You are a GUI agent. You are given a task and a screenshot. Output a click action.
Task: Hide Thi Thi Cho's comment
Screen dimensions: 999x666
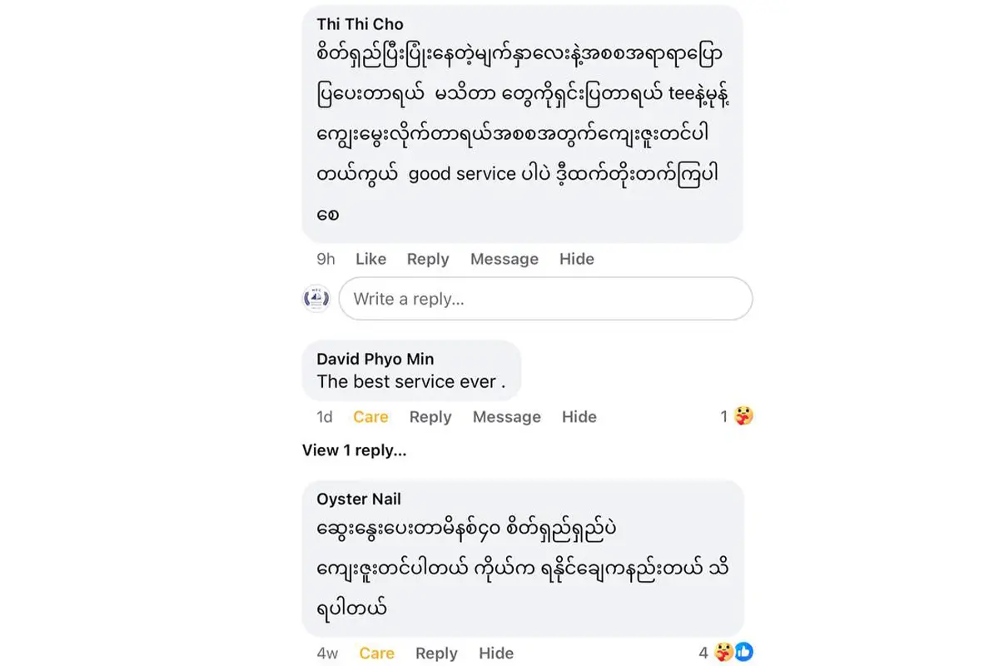(577, 259)
